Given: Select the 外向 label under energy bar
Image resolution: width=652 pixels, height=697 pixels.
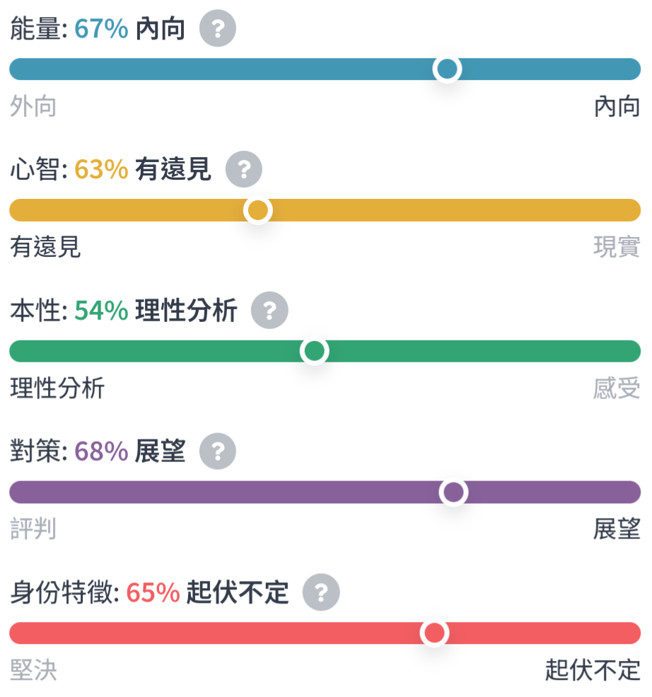Looking at the screenshot, I should click(33, 107).
